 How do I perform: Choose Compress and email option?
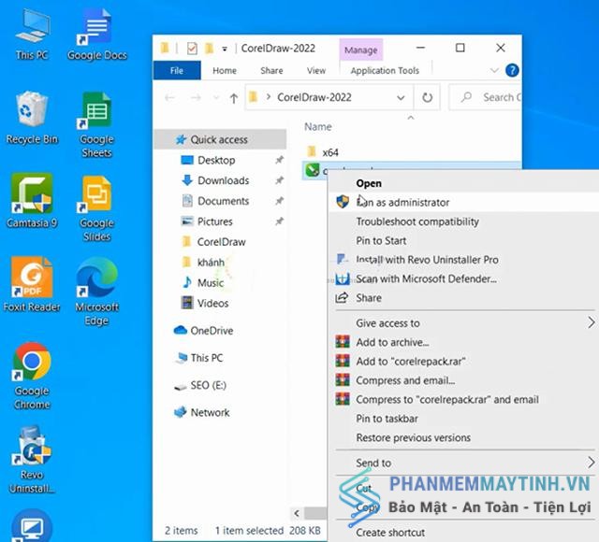[x=405, y=380]
